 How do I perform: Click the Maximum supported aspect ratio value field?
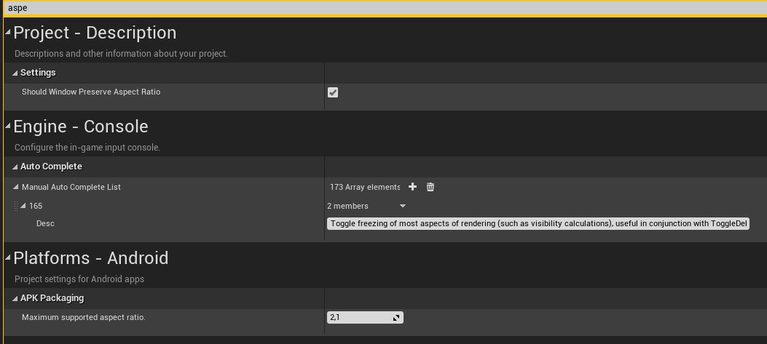point(365,318)
